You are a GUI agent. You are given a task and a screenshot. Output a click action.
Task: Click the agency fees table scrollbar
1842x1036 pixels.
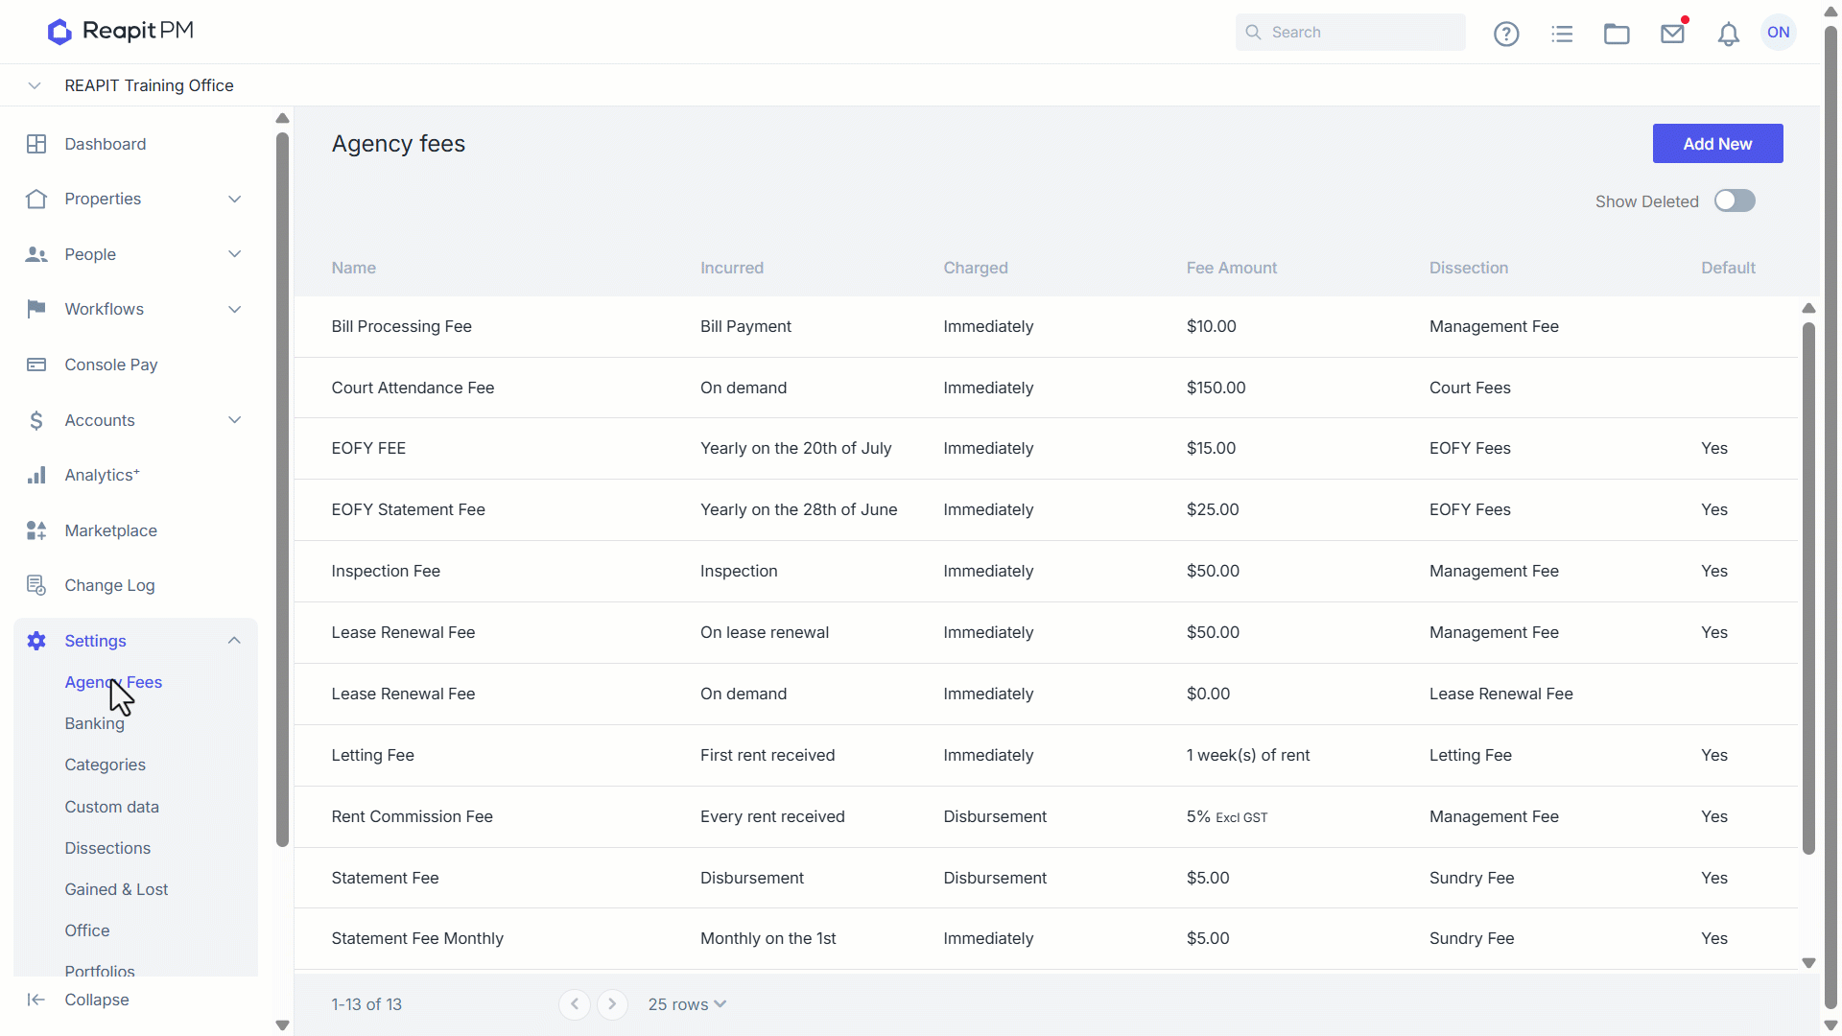click(1808, 589)
